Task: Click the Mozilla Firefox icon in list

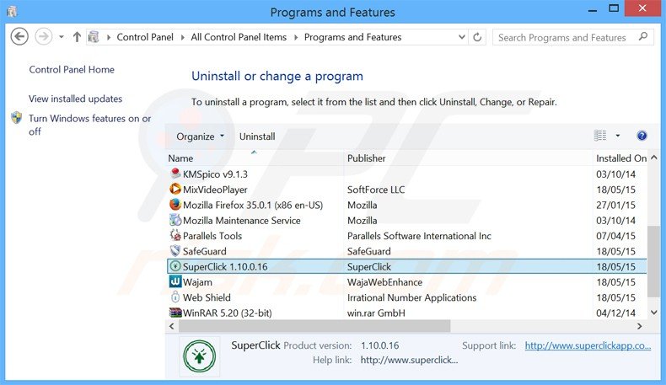Action: (175, 205)
